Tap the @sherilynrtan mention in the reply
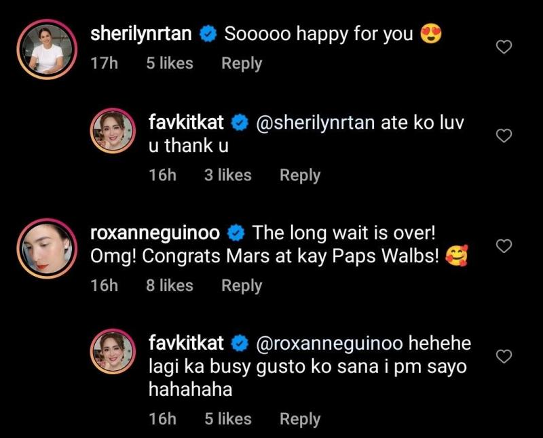Screen dimensions: 543x438 point(316,123)
